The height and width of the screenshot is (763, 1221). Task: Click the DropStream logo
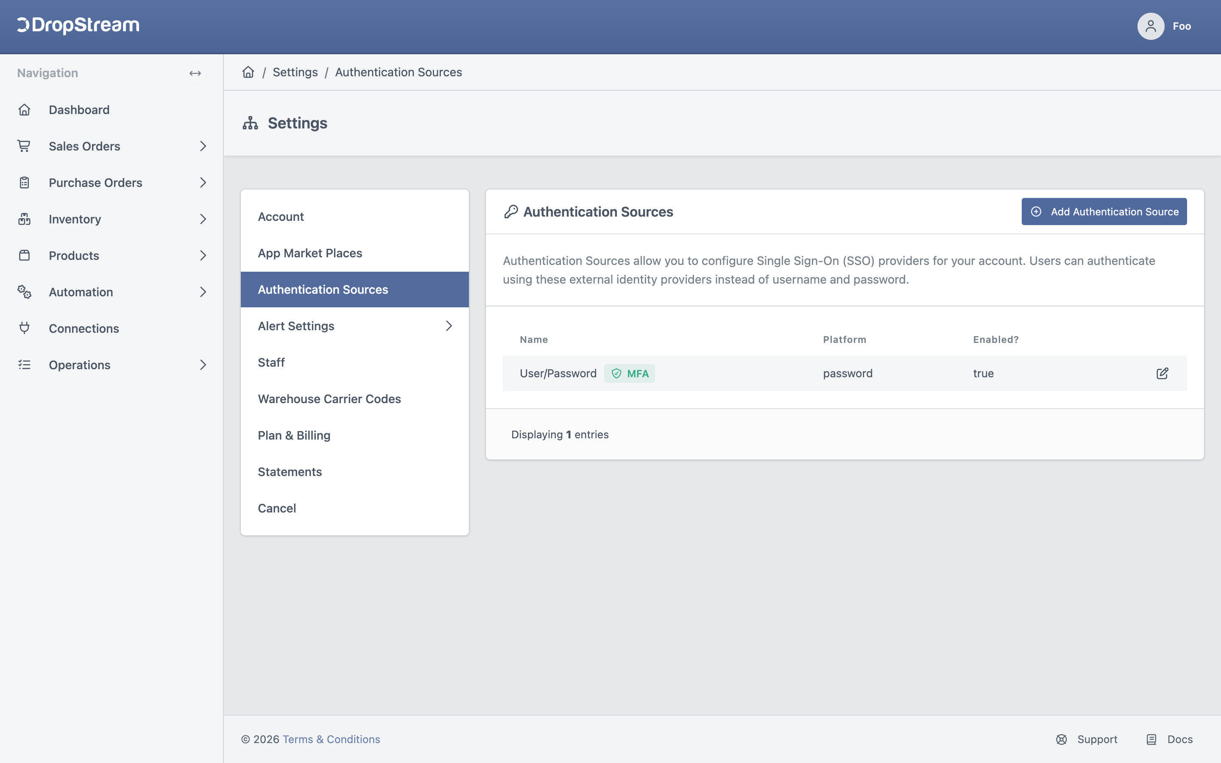point(78,25)
